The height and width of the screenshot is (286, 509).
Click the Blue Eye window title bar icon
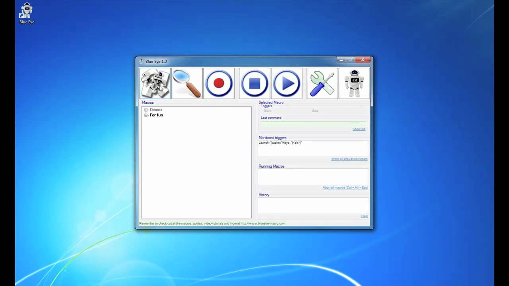point(141,61)
